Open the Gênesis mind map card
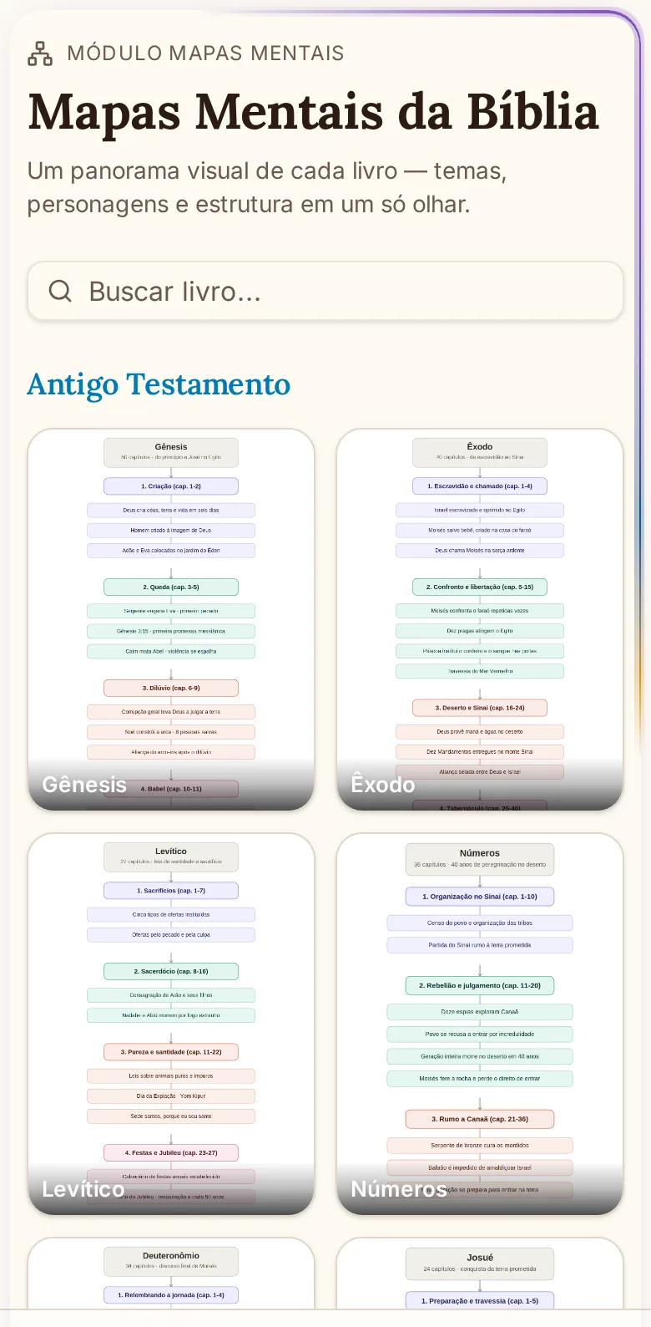This screenshot has width=651, height=1327. 171,619
